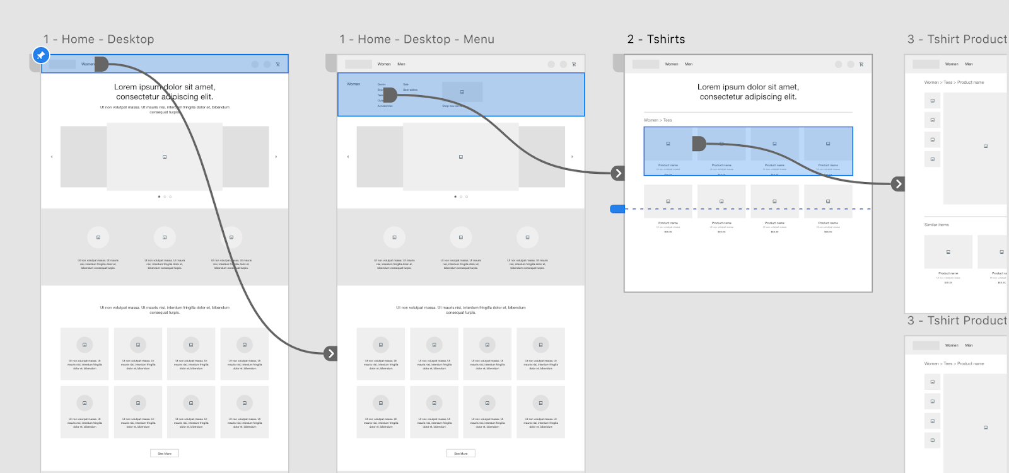Click cart icon in Tshirts artboard header

(x=861, y=64)
